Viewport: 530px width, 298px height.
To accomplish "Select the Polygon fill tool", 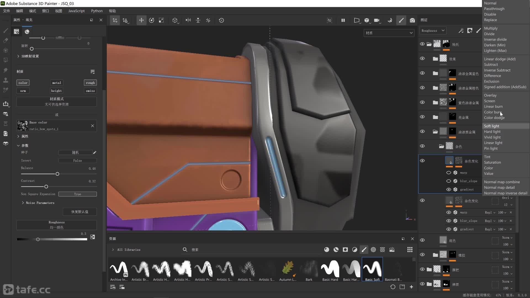I will 6,60.
